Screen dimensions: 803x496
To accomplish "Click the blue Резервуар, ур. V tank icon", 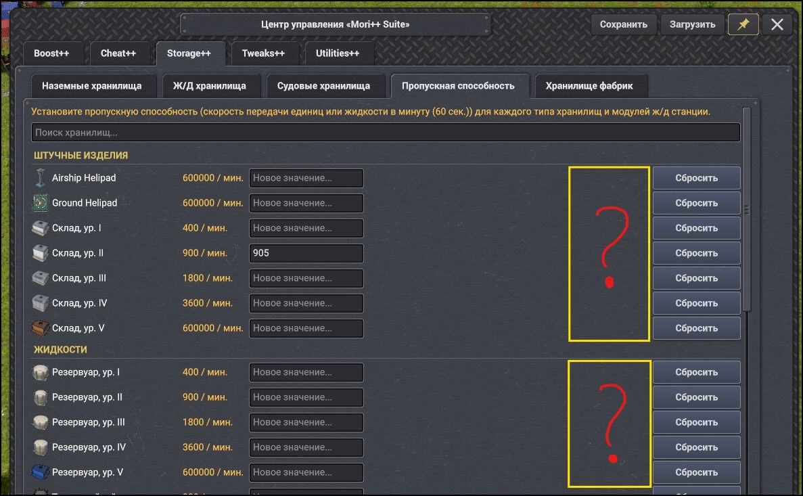I will click(41, 472).
